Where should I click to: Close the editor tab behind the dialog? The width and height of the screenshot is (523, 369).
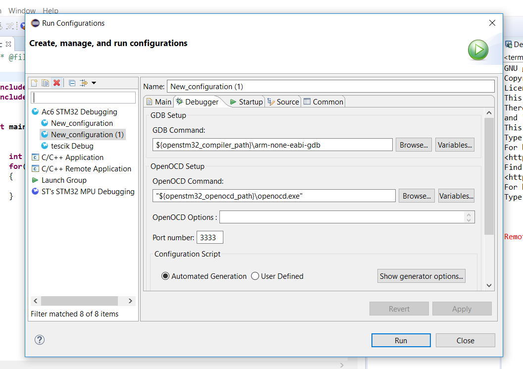click(8, 44)
